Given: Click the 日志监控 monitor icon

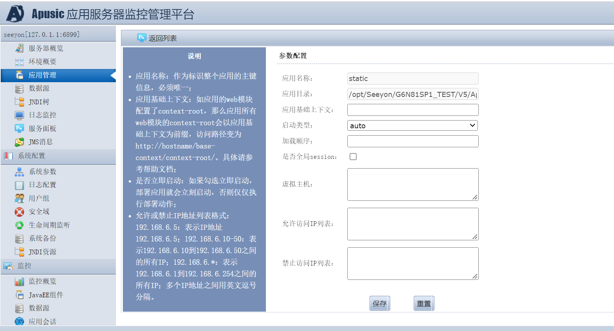Looking at the screenshot, I should 19,115.
